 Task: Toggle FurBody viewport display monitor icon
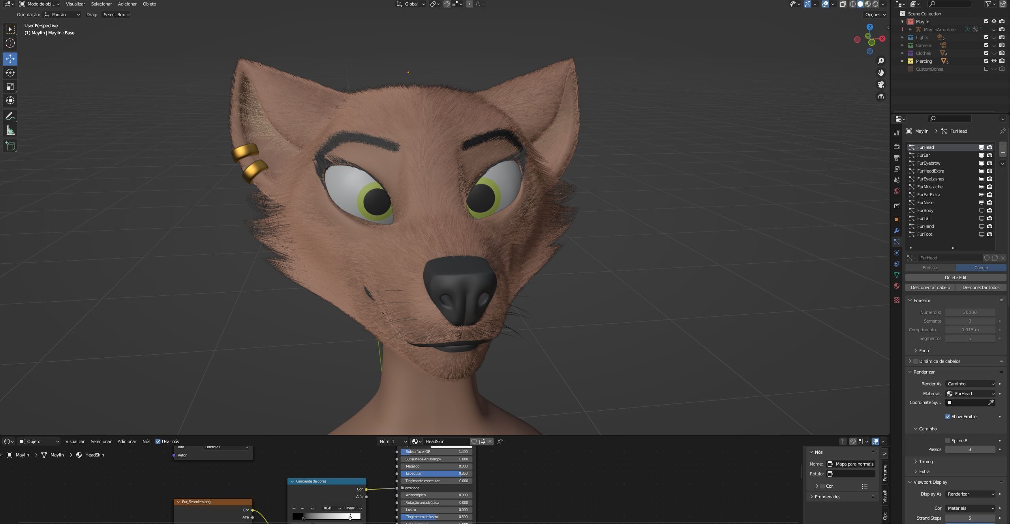pos(982,210)
